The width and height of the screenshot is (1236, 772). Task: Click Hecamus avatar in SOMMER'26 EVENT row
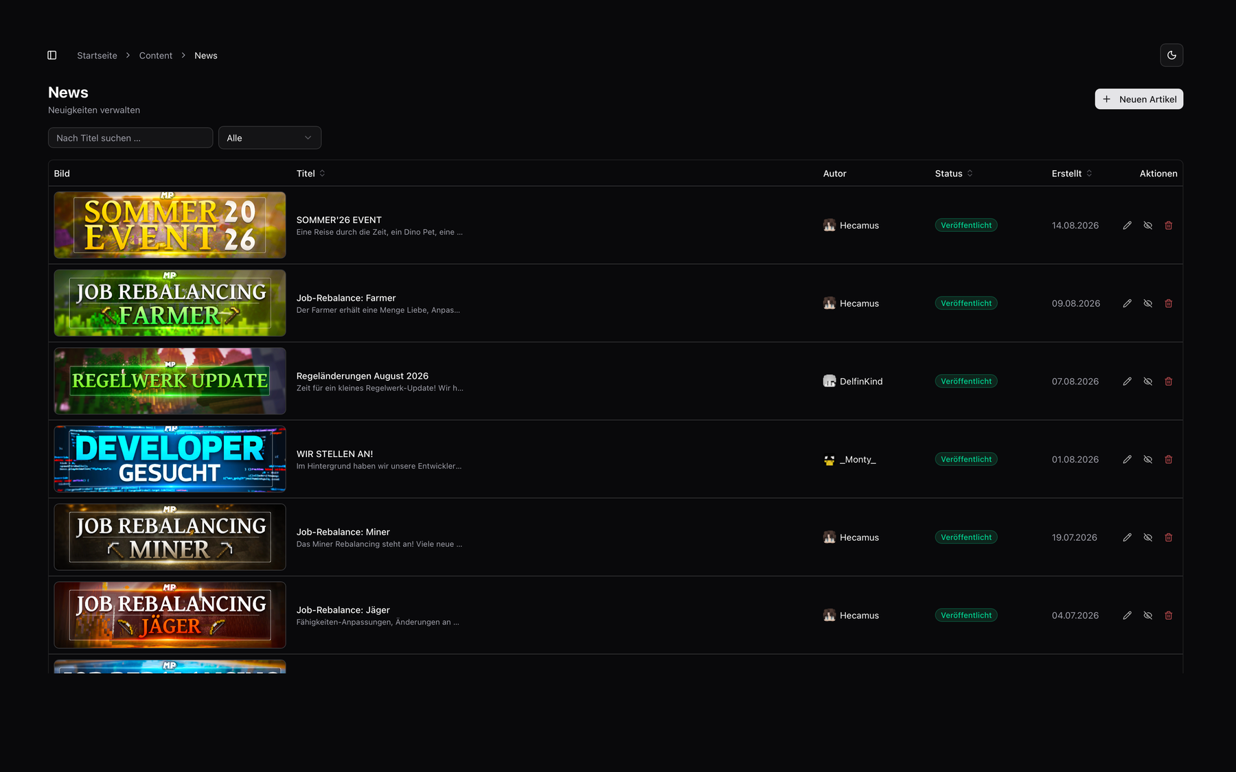[x=829, y=226]
